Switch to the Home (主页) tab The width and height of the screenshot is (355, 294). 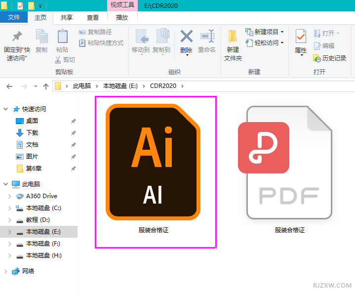point(40,18)
